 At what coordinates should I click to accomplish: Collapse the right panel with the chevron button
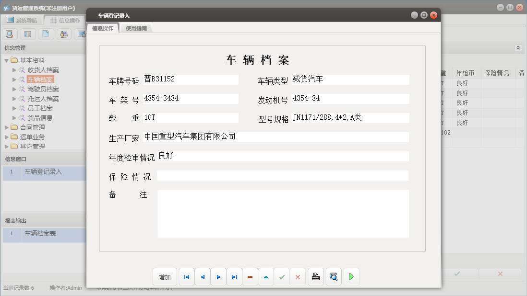518,47
